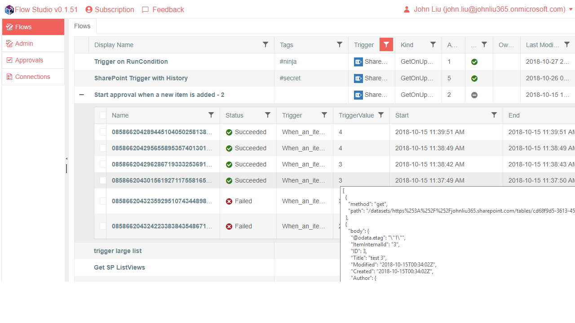Check the run started 11:38:49 AM
This screenshot has width=575, height=323.
(103, 148)
